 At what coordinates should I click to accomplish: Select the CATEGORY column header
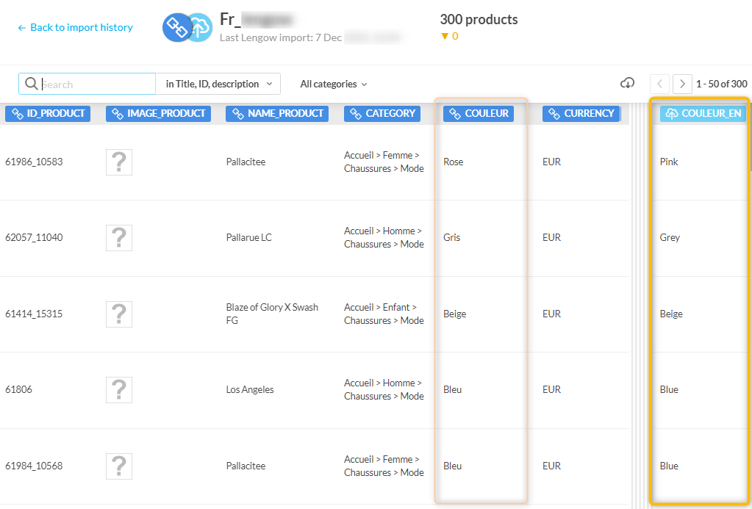click(382, 114)
